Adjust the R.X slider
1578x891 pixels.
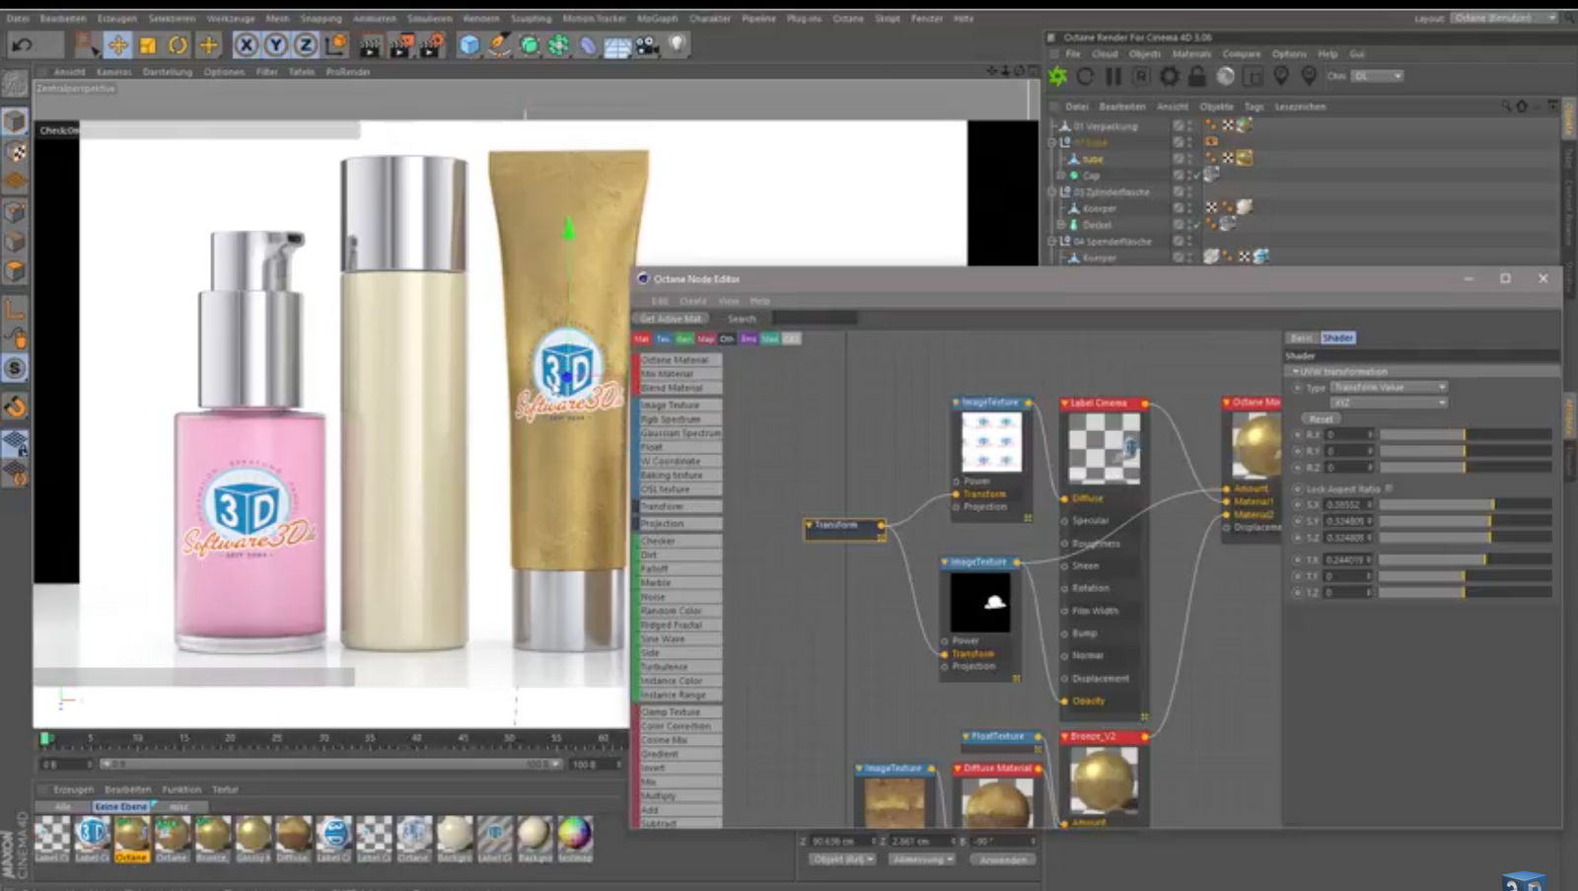click(1465, 434)
